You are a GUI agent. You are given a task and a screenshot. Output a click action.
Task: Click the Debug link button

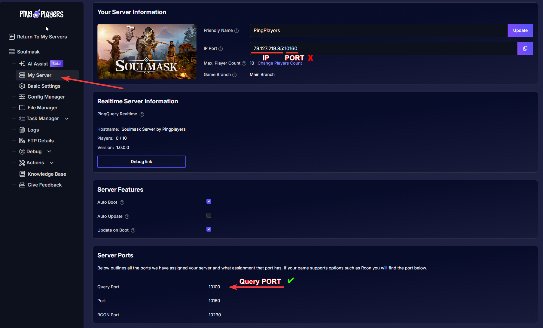[141, 162]
